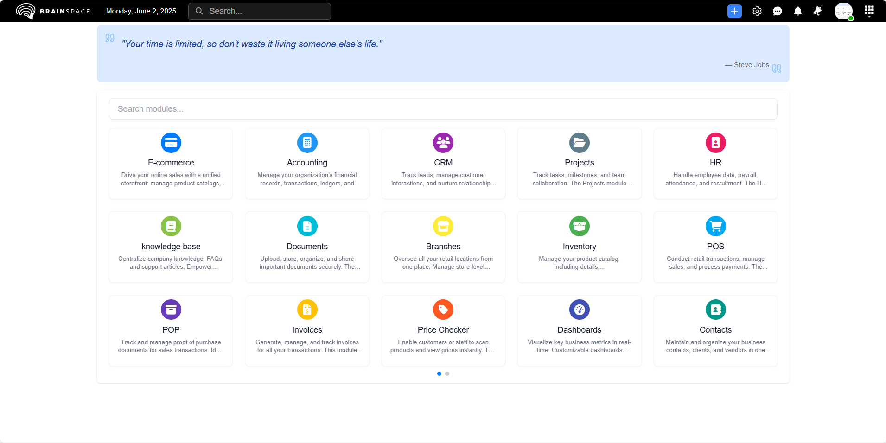Click the Documents title
The height and width of the screenshot is (443, 886).
coord(307,247)
